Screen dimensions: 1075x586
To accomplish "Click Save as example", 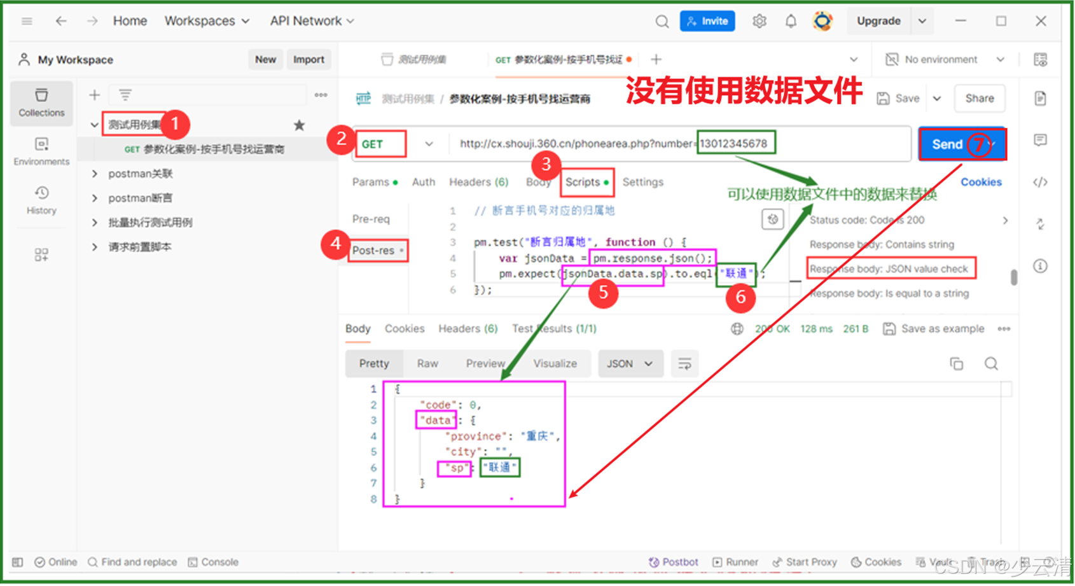I will pos(934,329).
